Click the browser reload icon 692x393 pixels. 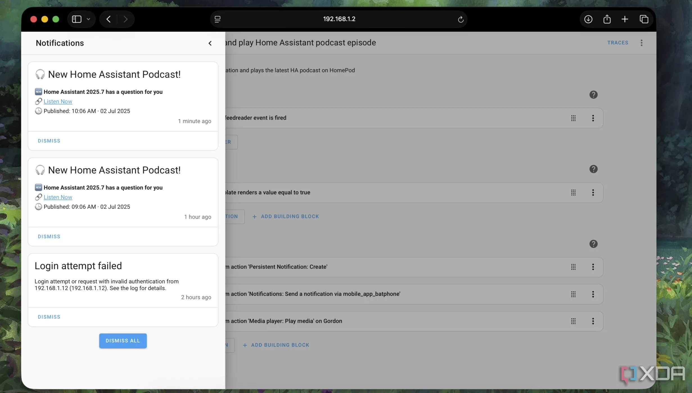tap(460, 19)
